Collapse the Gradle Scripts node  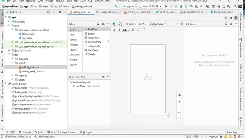(x=6, y=84)
